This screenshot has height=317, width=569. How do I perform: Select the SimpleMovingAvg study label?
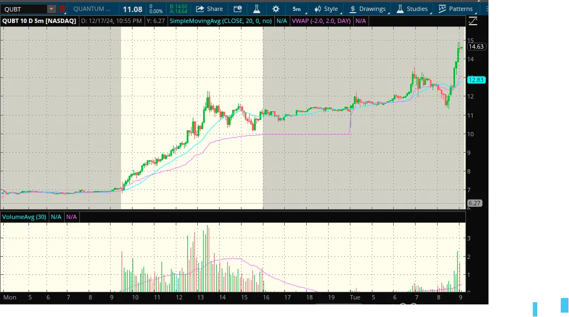(x=221, y=21)
